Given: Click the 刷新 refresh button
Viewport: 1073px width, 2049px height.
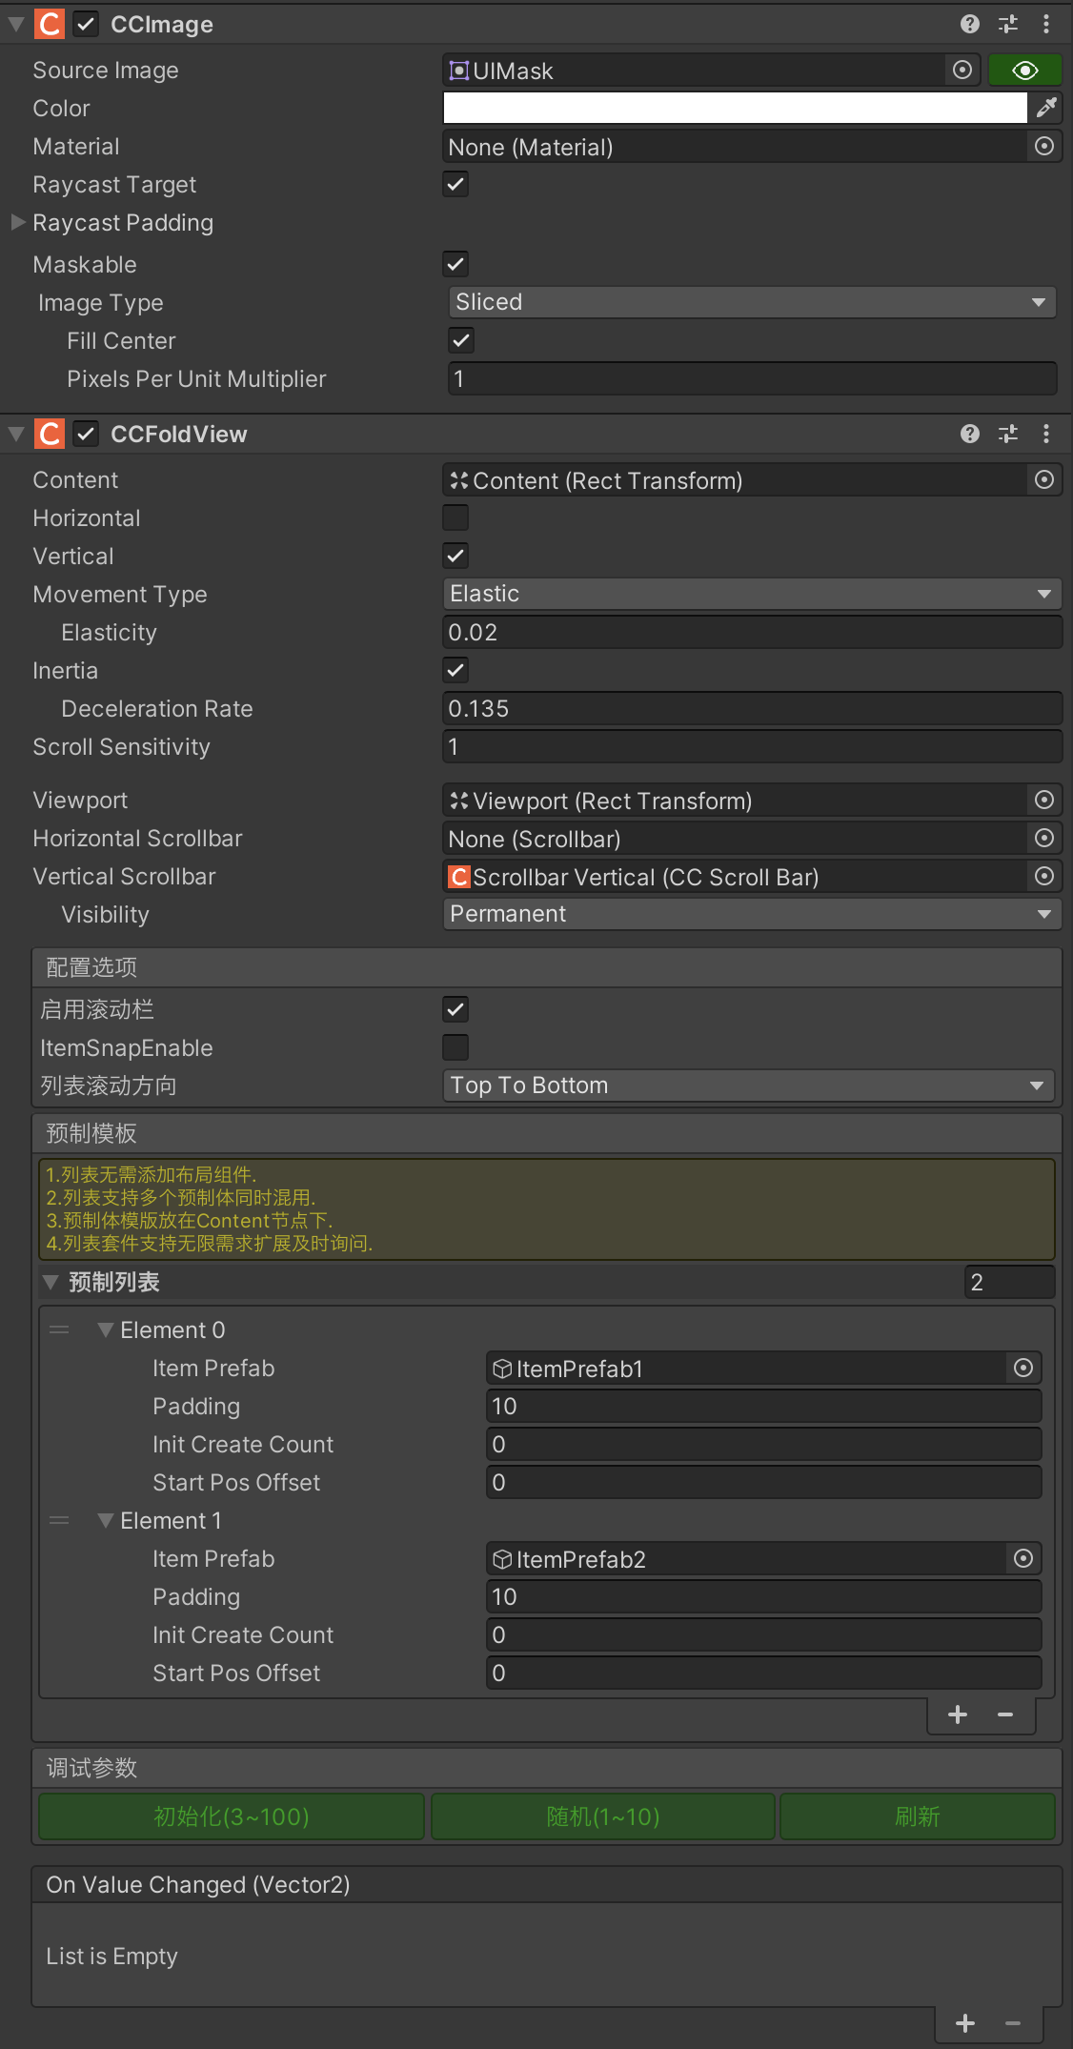Looking at the screenshot, I should 917,1816.
